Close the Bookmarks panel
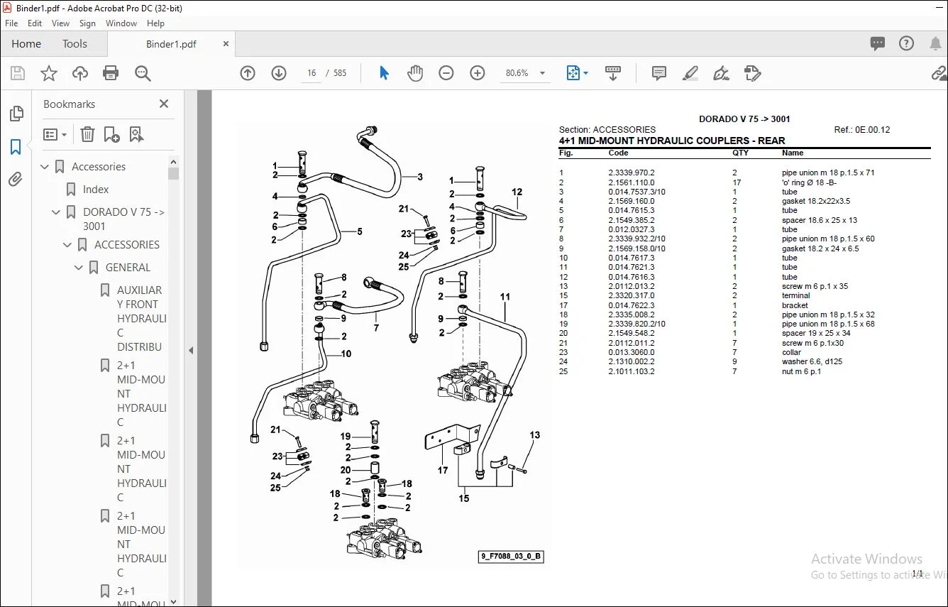 pos(164,104)
